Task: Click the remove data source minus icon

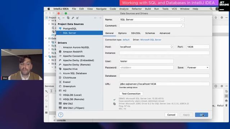Action: point(63,18)
